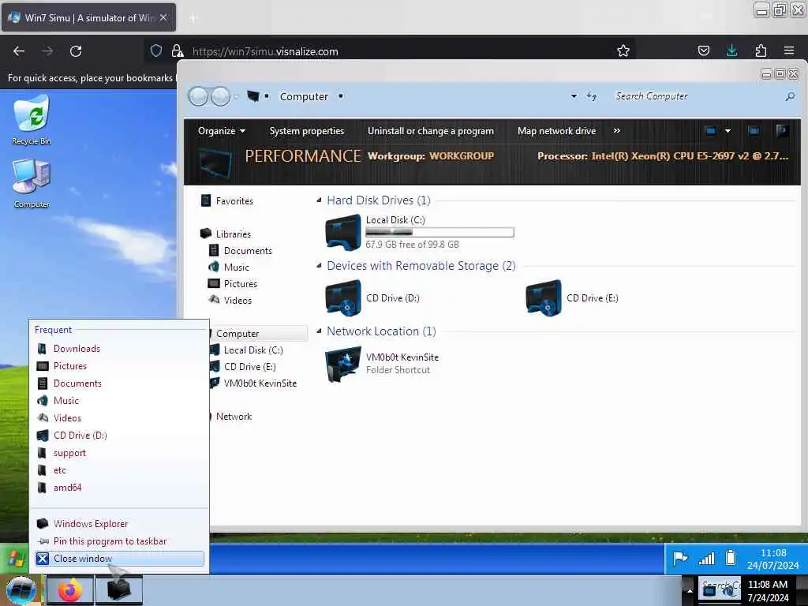Viewport: 808px width, 606px height.
Task: Click the battery tray icon
Action: (x=730, y=558)
